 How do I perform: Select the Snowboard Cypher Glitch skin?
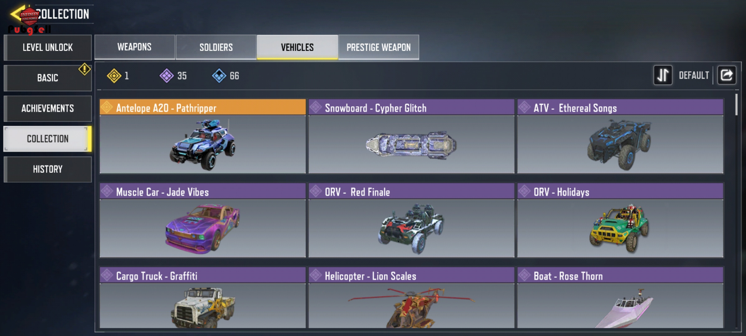coord(412,136)
